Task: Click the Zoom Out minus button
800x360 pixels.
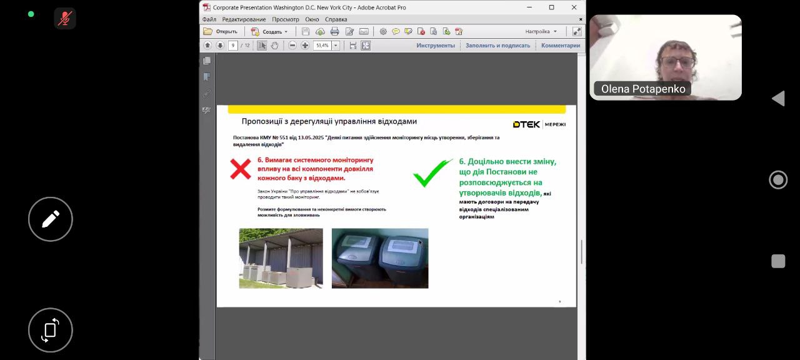Action: [292, 46]
